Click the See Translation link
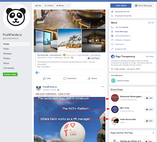Viewport: 157px width, 142px height. pos(44,67)
